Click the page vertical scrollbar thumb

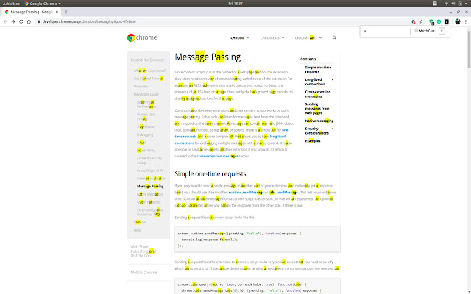point(469,49)
